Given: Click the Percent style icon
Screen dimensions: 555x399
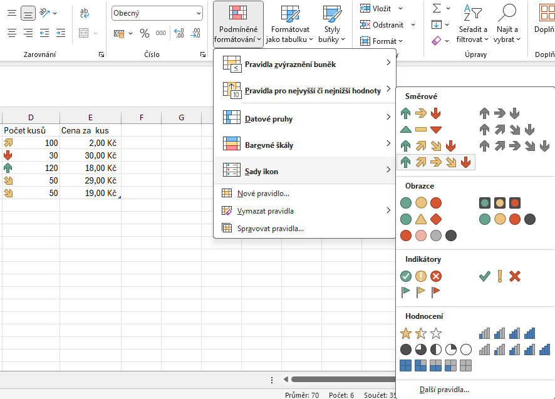Looking at the screenshot, I should coord(143,34).
